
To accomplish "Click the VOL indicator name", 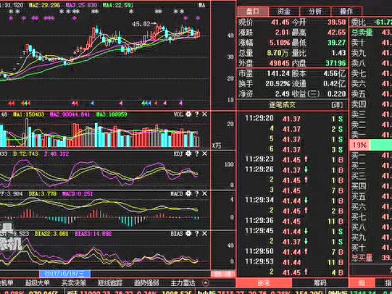I will coord(178,115).
